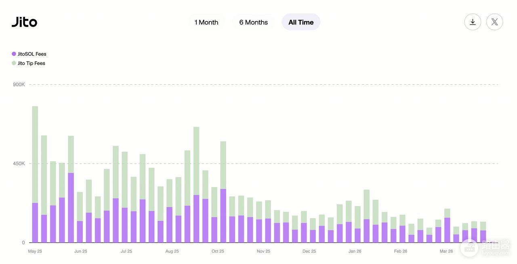Viewport: 517px width, 264px height.
Task: Select the All Time range
Action: [301, 22]
